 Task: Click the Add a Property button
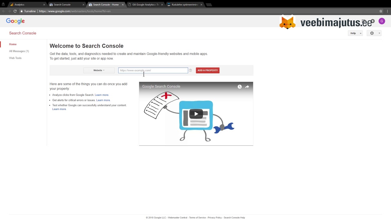point(207,70)
